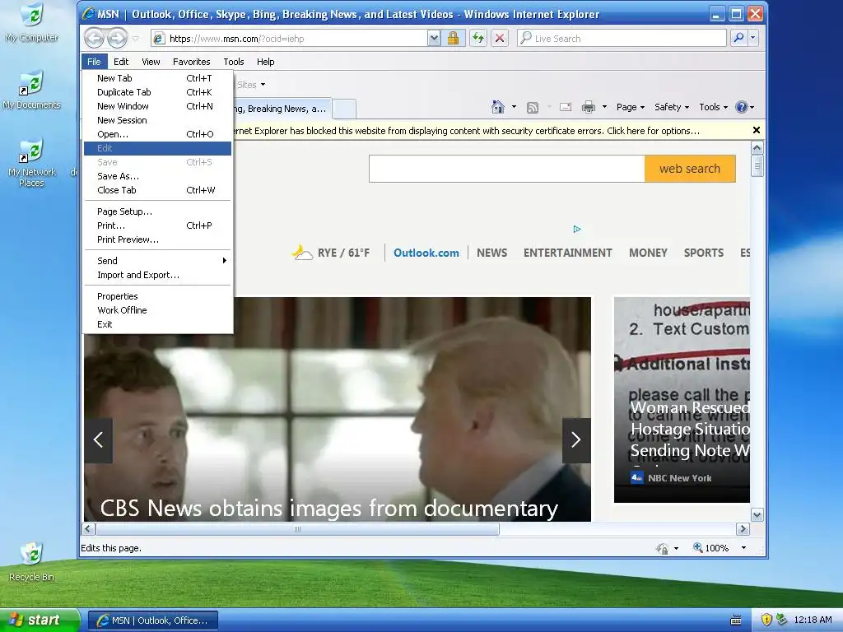Choose Save As... in File menu

[x=157, y=176]
